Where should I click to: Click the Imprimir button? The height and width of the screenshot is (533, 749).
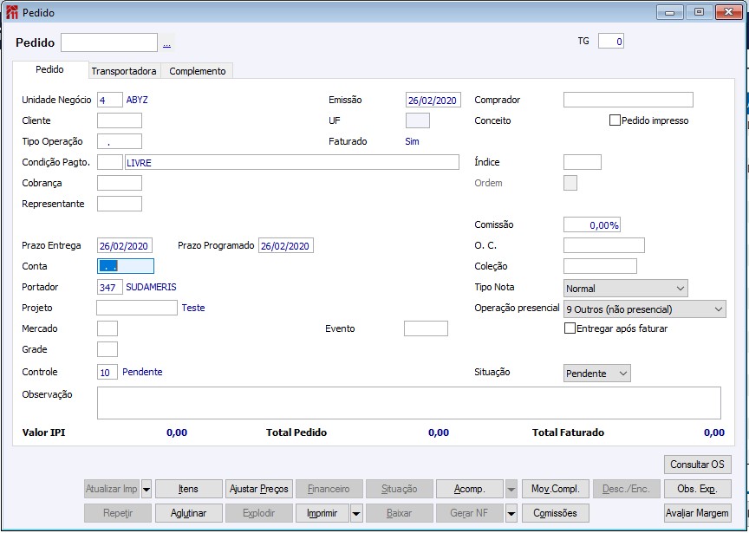(x=322, y=513)
